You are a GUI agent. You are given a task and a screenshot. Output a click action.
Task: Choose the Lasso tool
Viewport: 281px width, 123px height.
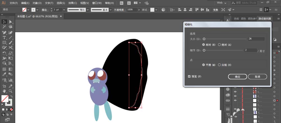pyautogui.click(x=11, y=27)
